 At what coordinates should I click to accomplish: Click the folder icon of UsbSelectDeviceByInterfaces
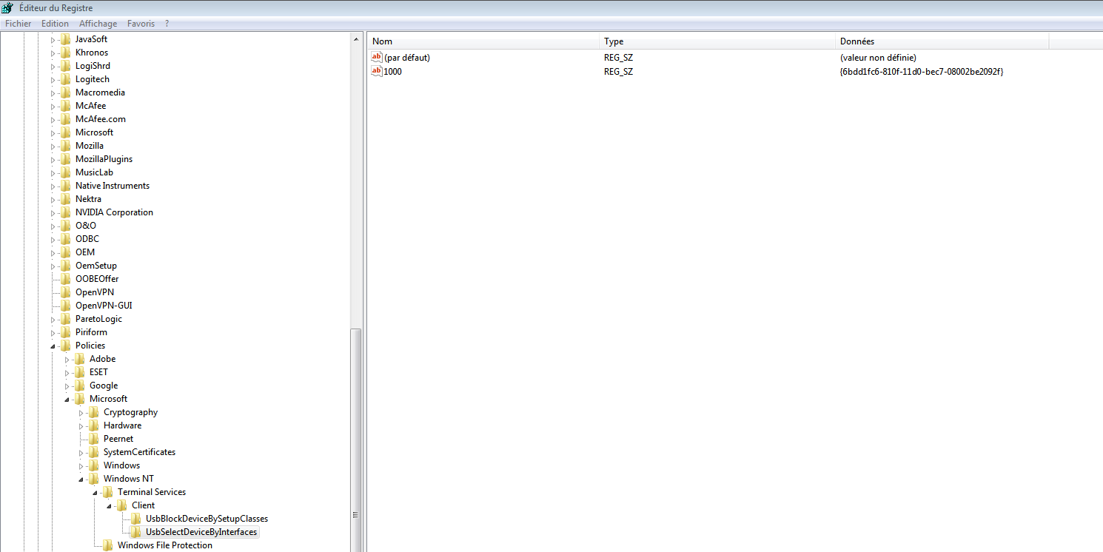click(x=137, y=531)
